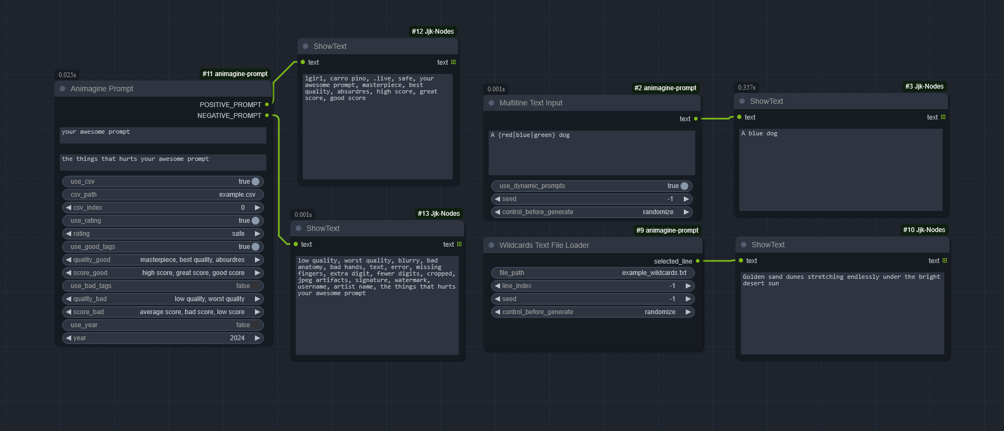The height and width of the screenshot is (431, 1004).
Task: Open the quality_bad value dropdown
Action: [163, 299]
